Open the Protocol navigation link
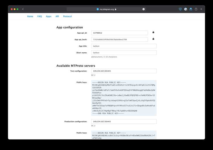The image size is (213, 150). 67,16
